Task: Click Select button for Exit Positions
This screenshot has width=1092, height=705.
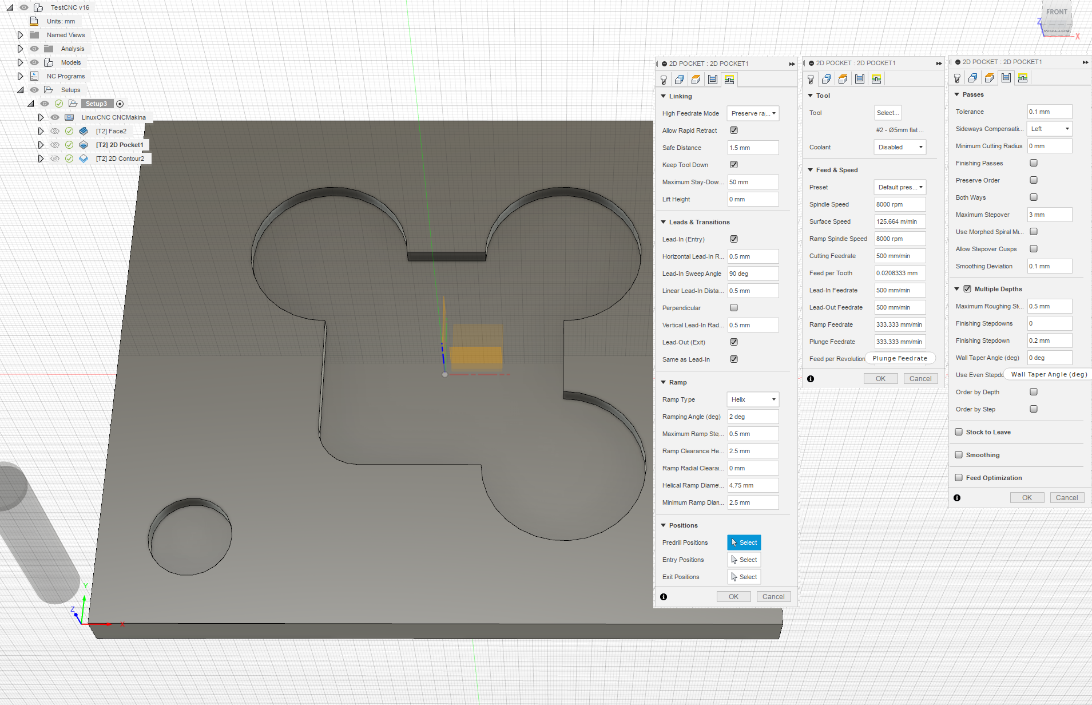Action: 744,577
